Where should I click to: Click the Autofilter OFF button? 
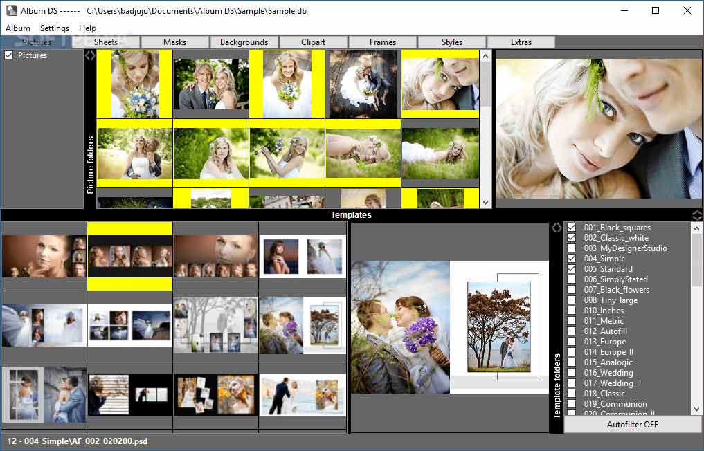(632, 424)
